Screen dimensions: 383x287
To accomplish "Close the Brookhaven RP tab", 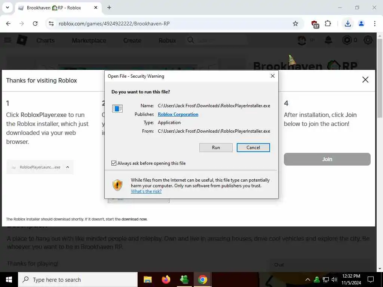I will pyautogui.click(x=96, y=7).
